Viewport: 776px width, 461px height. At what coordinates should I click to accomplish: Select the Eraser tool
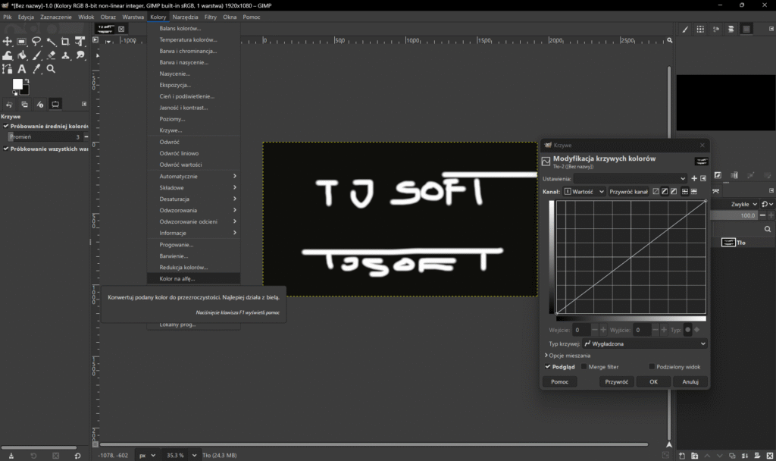(51, 55)
